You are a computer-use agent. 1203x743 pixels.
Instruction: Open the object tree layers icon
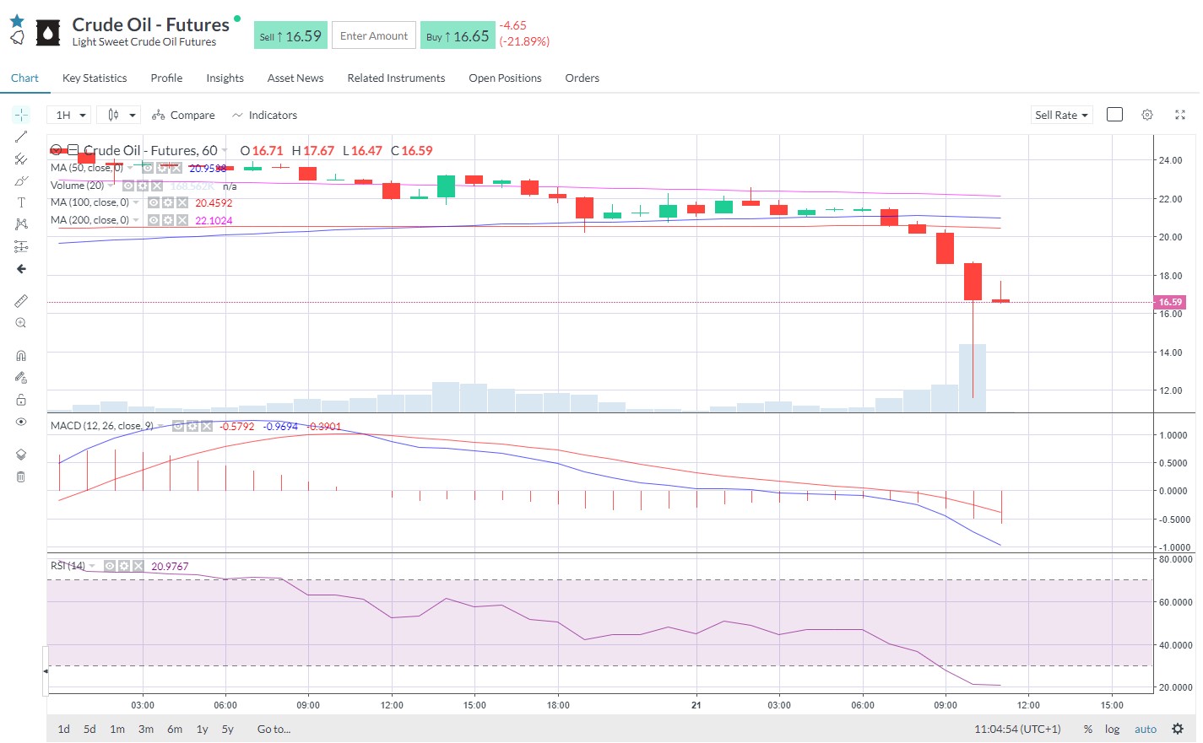(21, 455)
